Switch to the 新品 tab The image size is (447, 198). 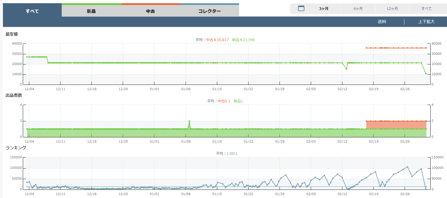coord(91,11)
